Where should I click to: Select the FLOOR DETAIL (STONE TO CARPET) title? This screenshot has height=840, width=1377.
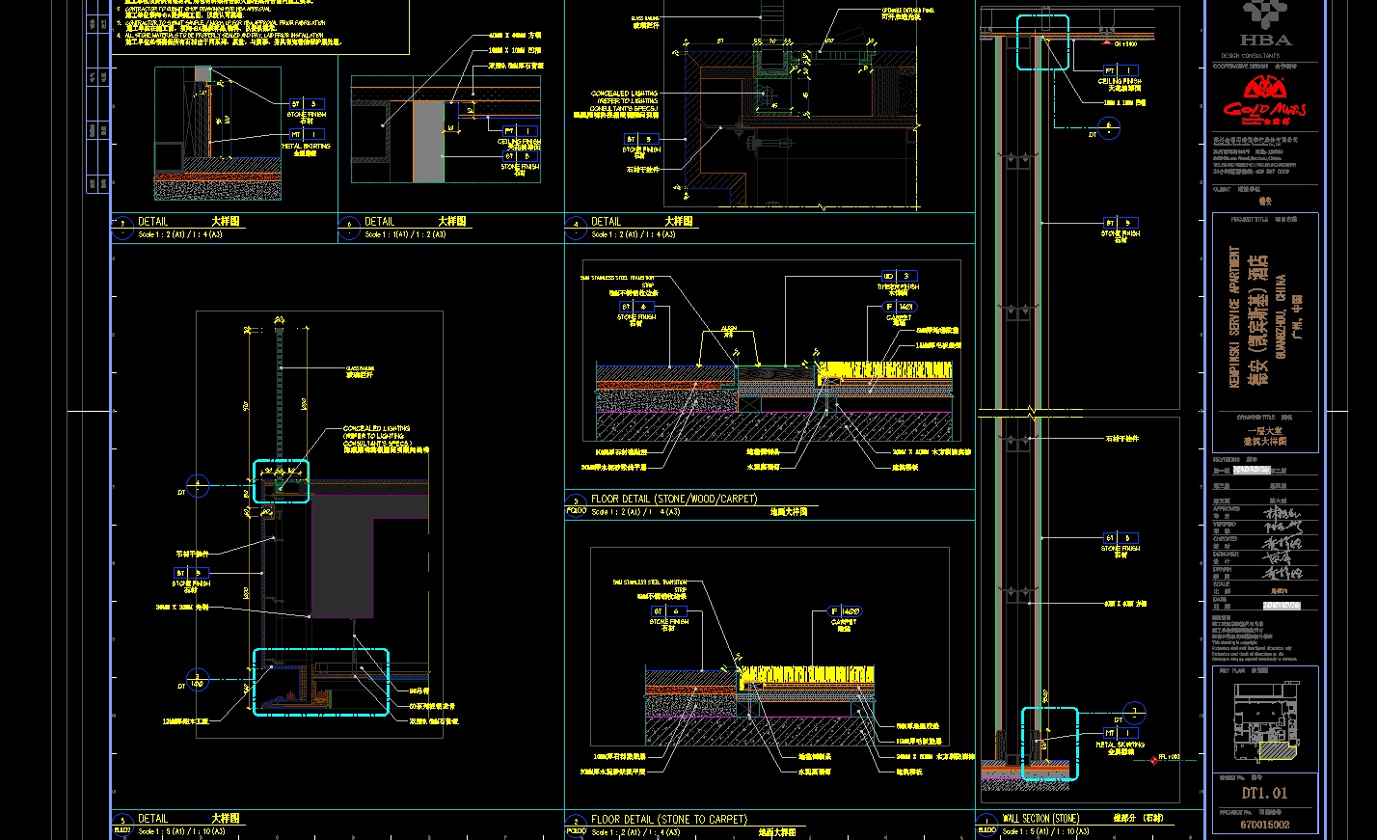[x=669, y=819]
